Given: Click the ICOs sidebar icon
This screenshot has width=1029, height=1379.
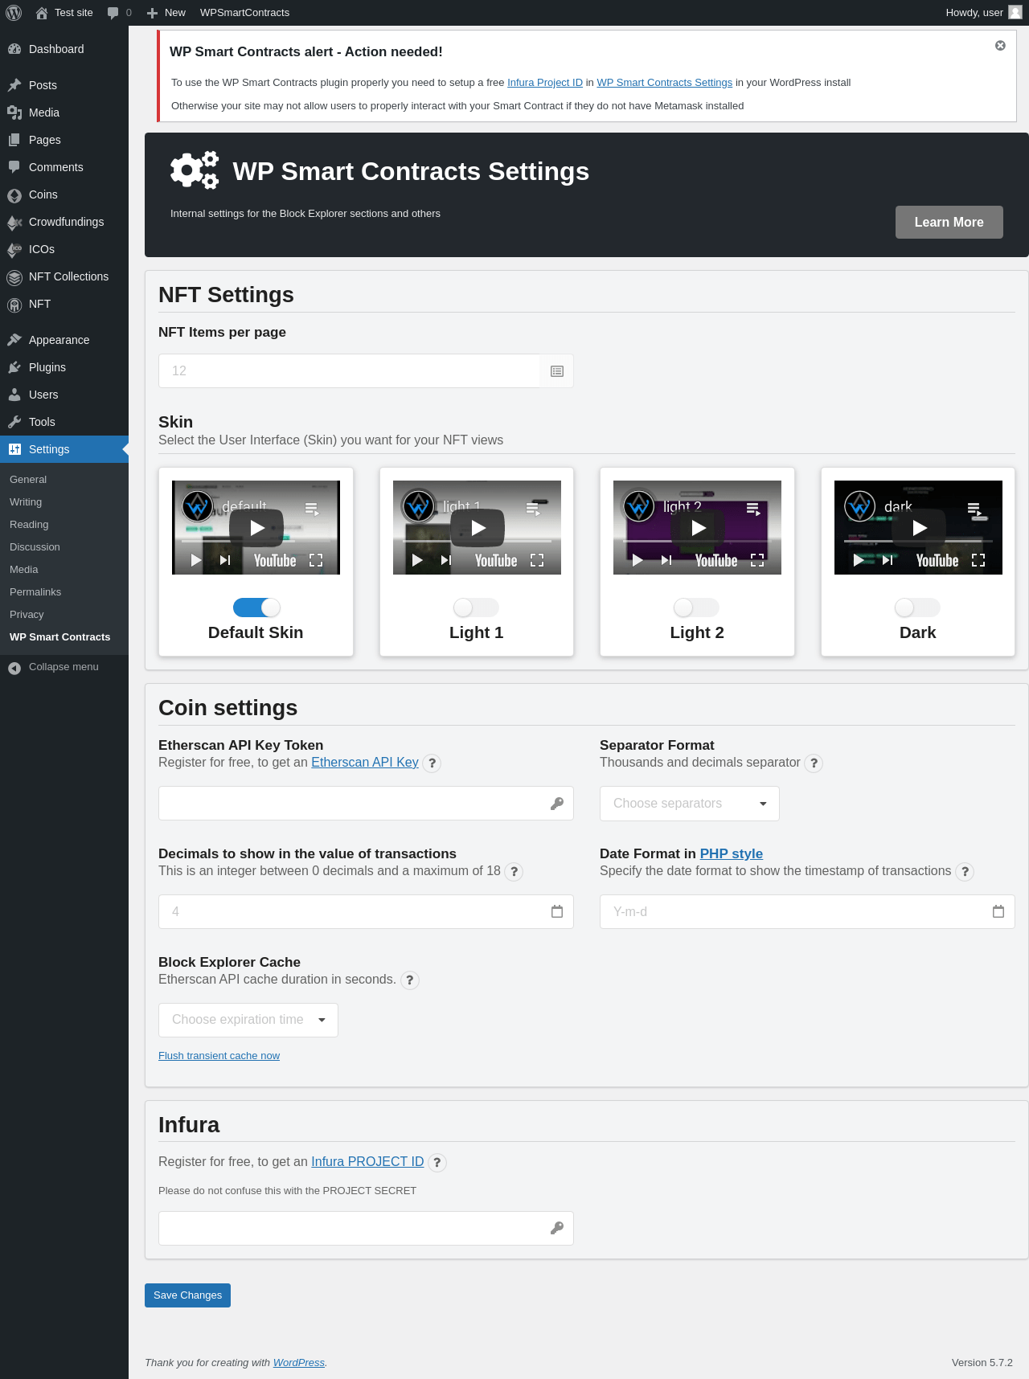Looking at the screenshot, I should pos(14,250).
